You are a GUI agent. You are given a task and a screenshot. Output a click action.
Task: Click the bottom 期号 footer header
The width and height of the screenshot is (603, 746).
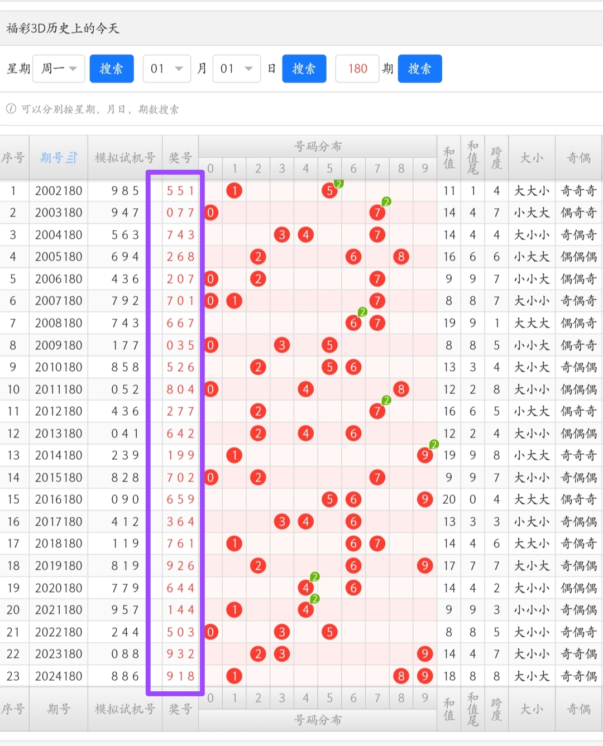[59, 709]
